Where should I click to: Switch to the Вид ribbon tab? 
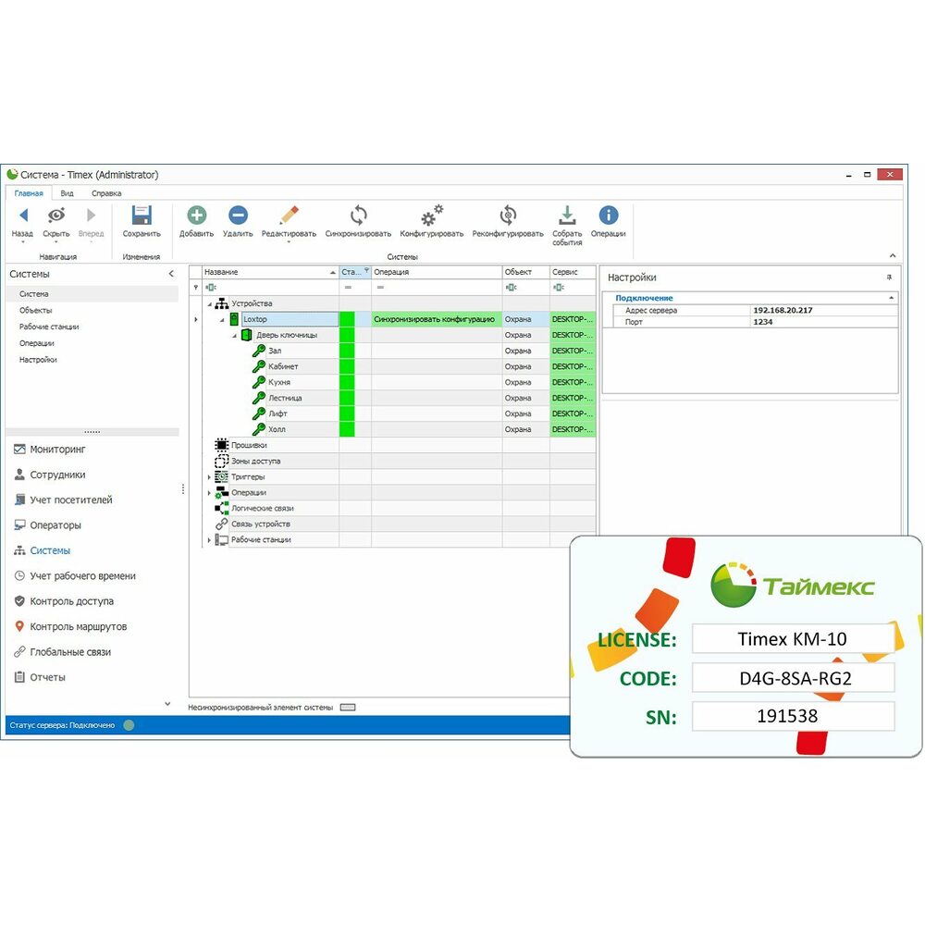point(68,193)
